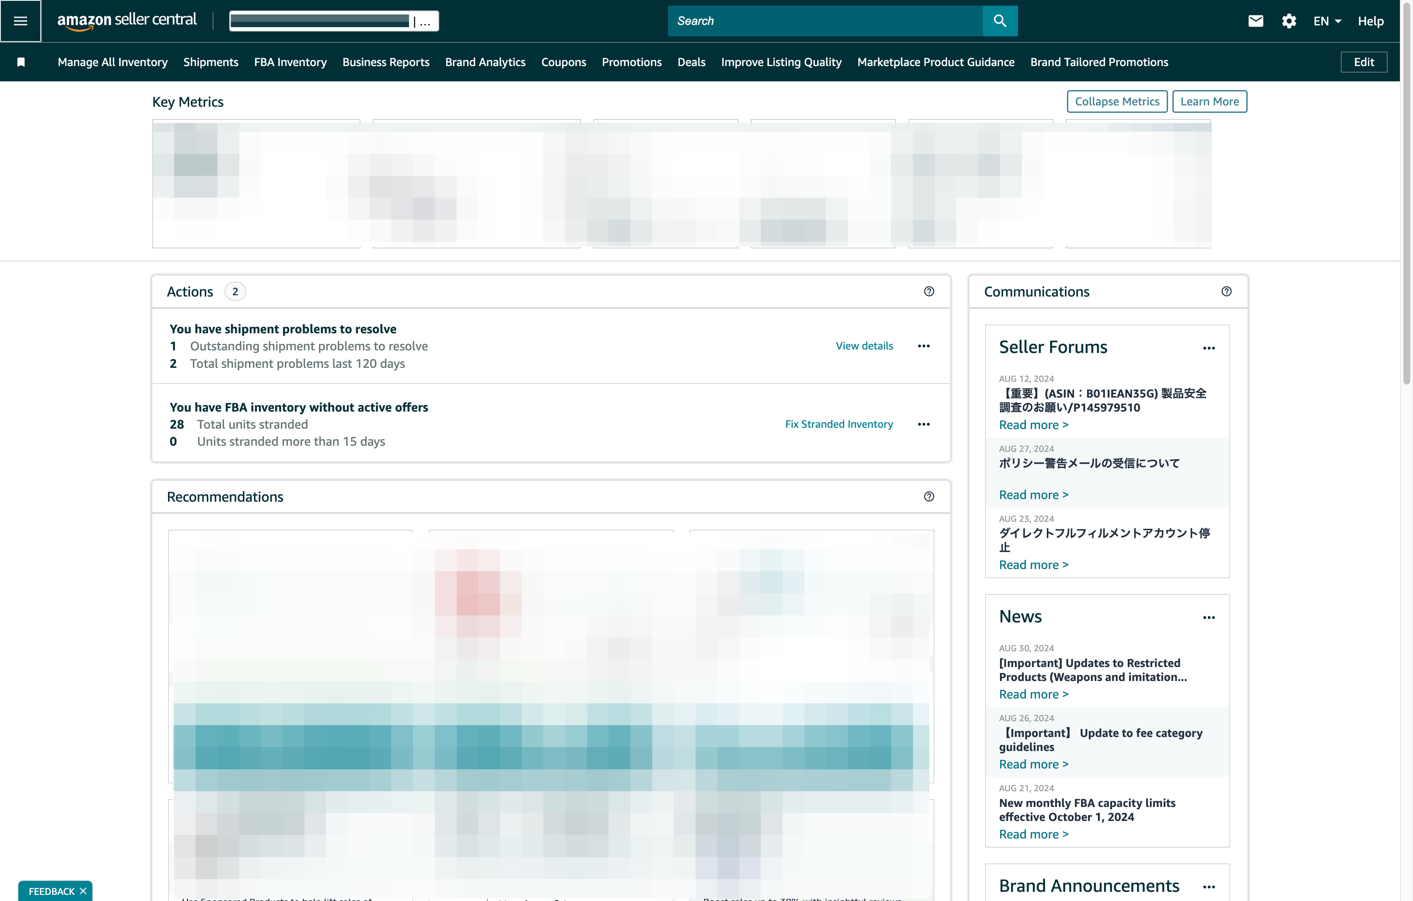The width and height of the screenshot is (1413, 901).
Task: Open Brand Tailored Promotions
Action: (1099, 62)
